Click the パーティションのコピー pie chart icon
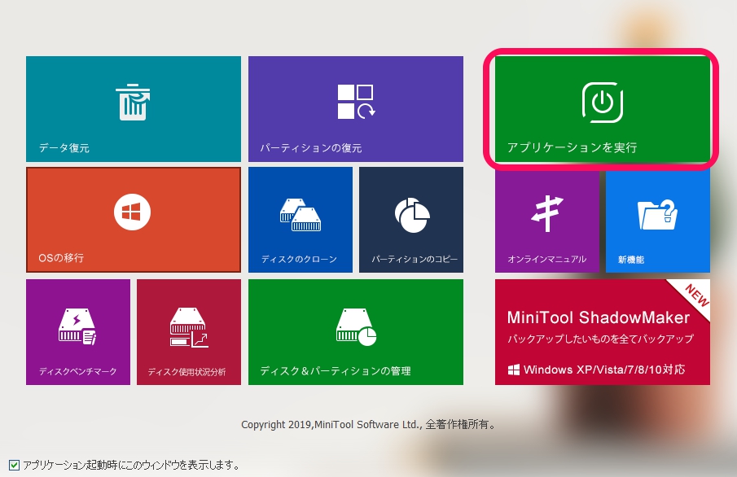The width and height of the screenshot is (737, 477). pyautogui.click(x=412, y=215)
